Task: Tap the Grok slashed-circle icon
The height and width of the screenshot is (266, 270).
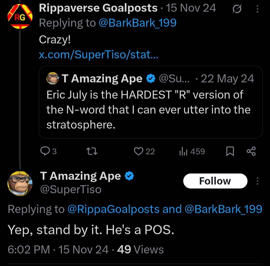Action: coord(237,8)
